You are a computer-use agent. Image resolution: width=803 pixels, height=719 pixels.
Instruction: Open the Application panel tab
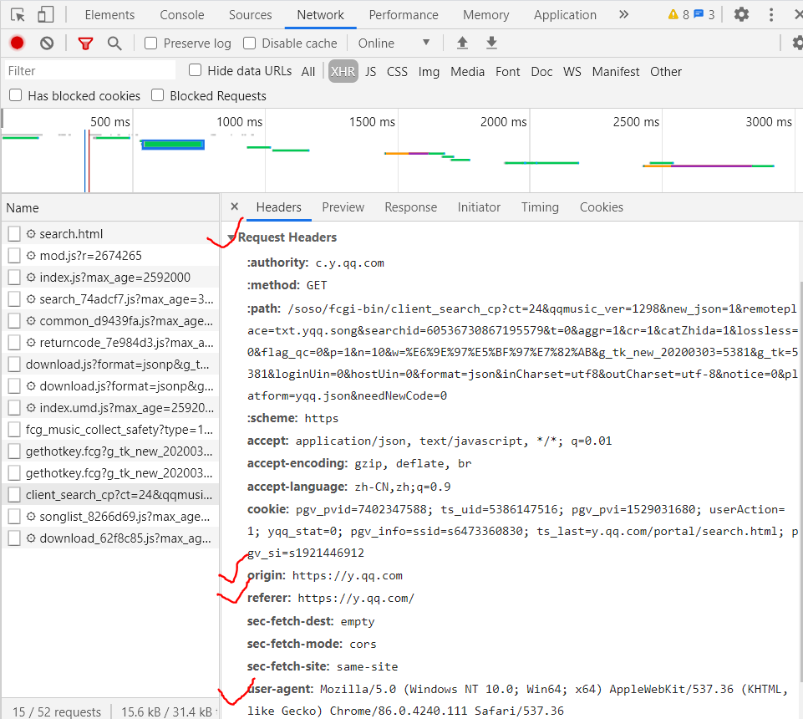click(x=565, y=15)
